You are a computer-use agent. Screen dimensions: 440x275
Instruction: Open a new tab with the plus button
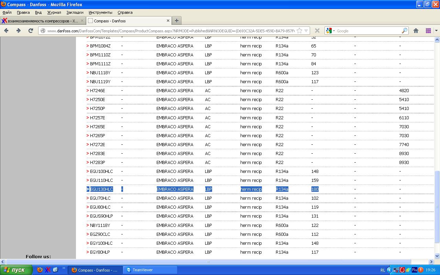click(x=176, y=21)
